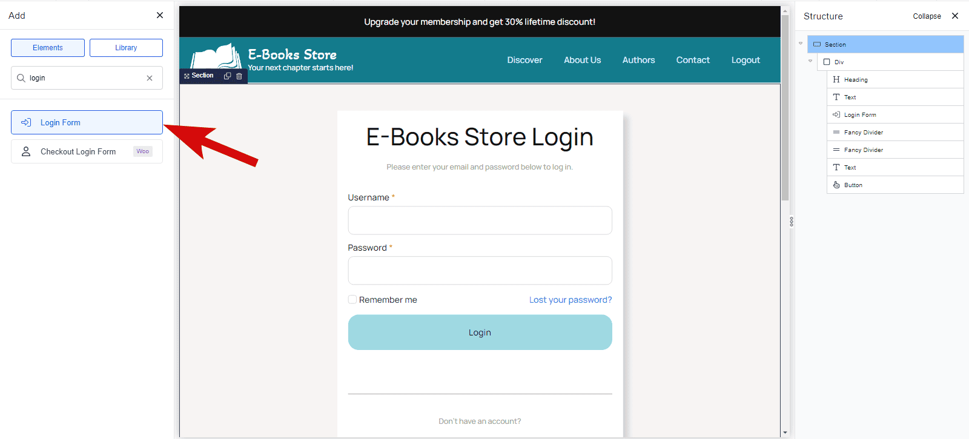This screenshot has height=439, width=969.
Task: Click the duplicate Section icon
Action: pyautogui.click(x=228, y=76)
